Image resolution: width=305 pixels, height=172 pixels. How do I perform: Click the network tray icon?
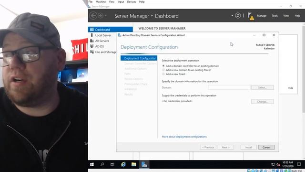point(273,164)
